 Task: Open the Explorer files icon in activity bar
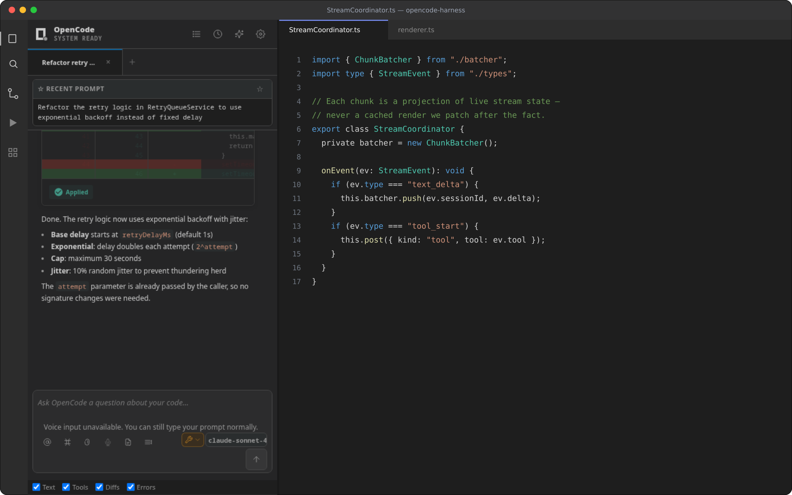pos(13,39)
